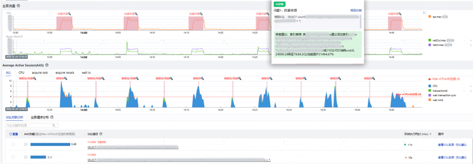Click help icon beside 业务流量 title
Screen dimensions: 473x164
click(x=18, y=6)
